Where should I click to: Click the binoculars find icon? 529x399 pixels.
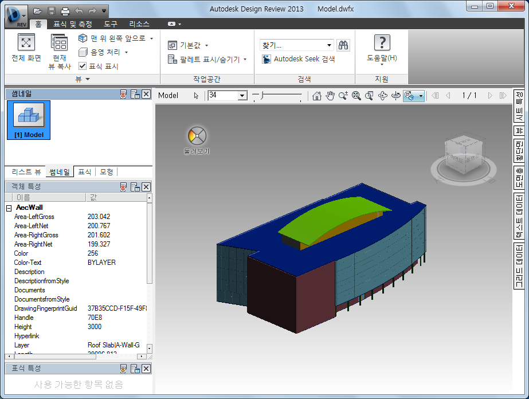click(x=343, y=45)
